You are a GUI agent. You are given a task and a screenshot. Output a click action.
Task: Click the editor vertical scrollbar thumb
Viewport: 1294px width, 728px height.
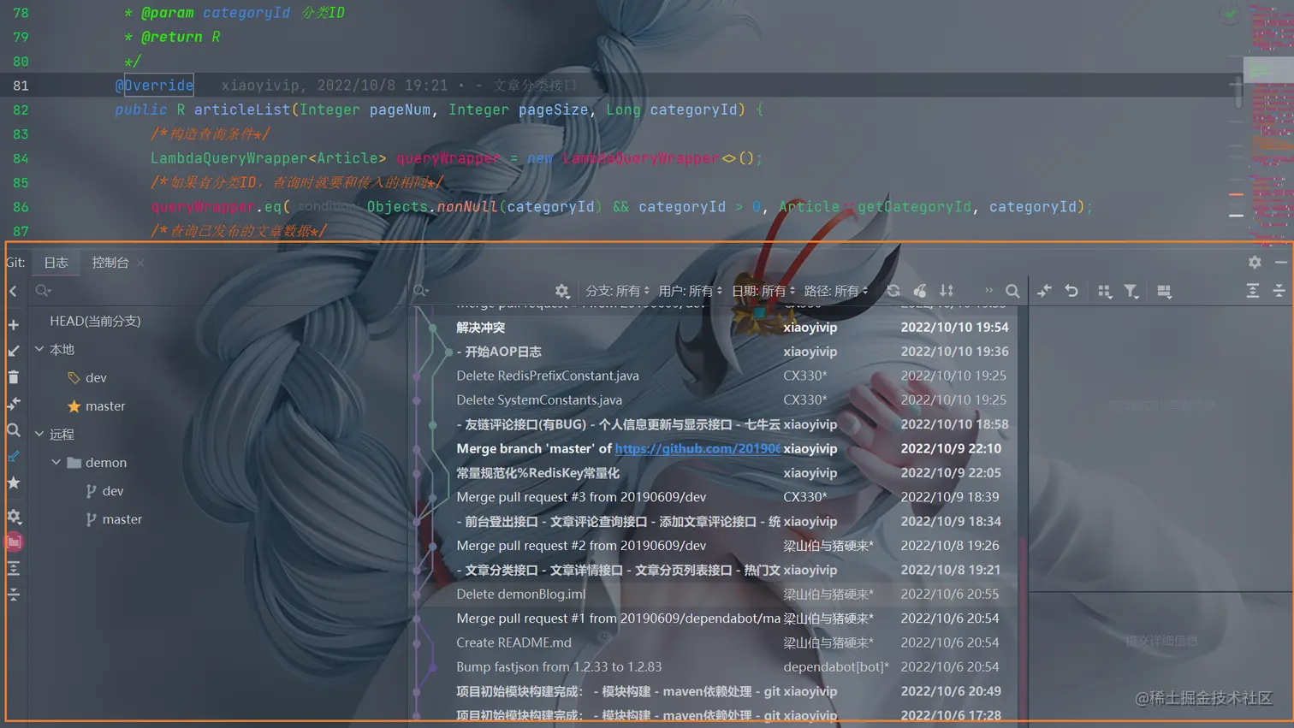1238,92
